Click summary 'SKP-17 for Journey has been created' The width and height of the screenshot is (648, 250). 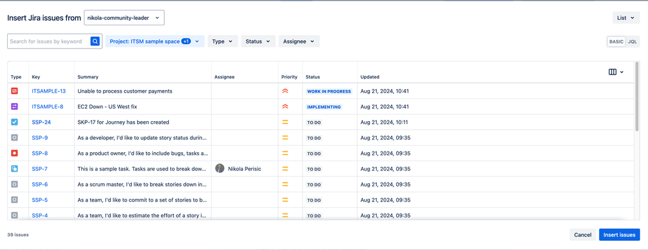(x=123, y=122)
